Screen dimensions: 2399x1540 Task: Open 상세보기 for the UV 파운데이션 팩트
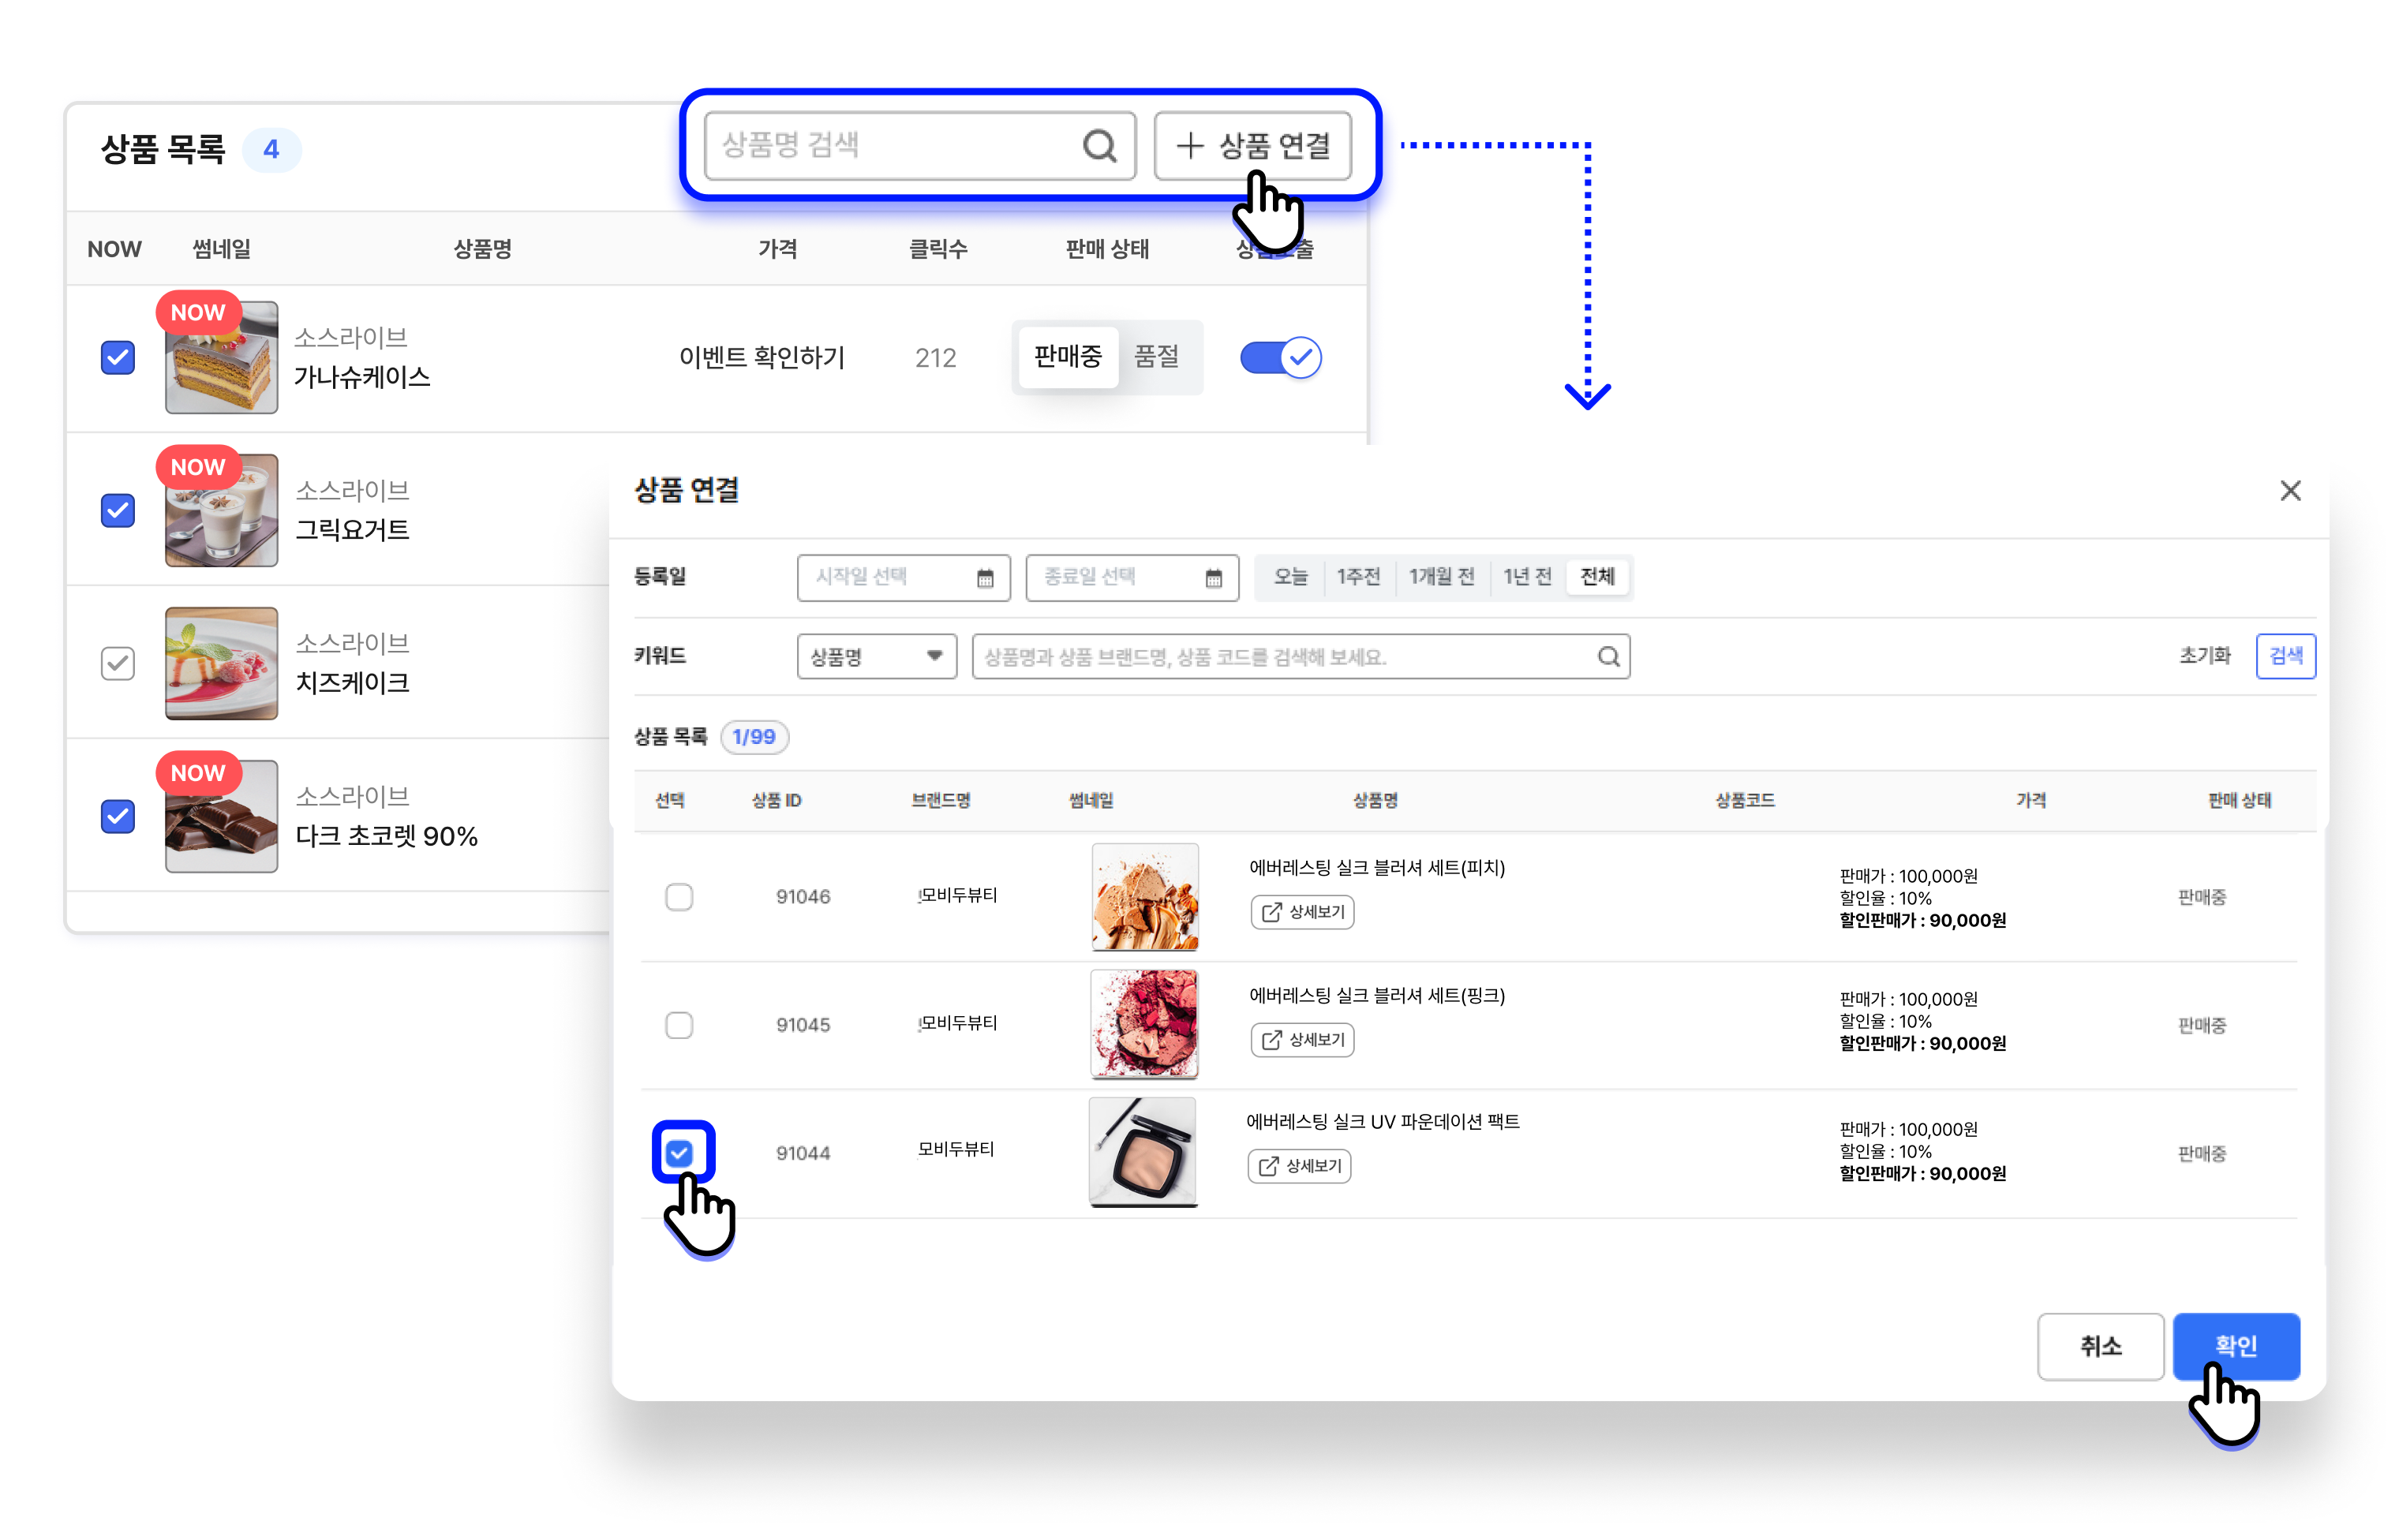pyautogui.click(x=1300, y=1166)
